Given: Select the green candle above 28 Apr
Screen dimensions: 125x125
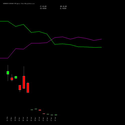Looking at the screenshot, I should tap(56, 115).
